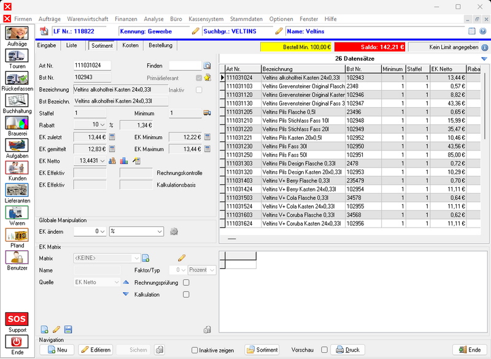491x359 pixels.
Task: Open the Stammdaten menu
Action: 247,19
